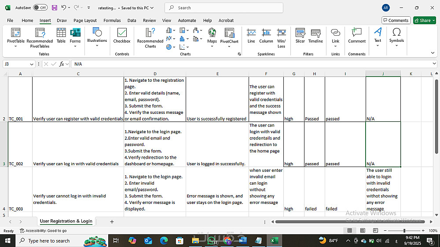Click the Windows Start button
This screenshot has height=247, width=440.
point(7,240)
